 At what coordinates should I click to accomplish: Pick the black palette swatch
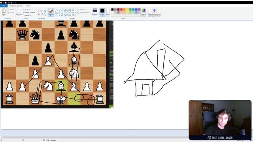tap(112, 9)
